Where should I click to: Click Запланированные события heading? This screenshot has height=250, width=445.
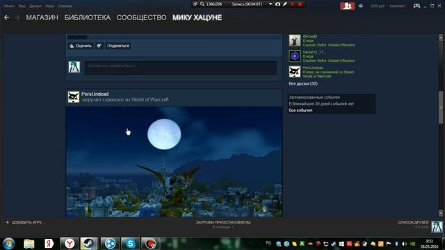[x=314, y=97]
